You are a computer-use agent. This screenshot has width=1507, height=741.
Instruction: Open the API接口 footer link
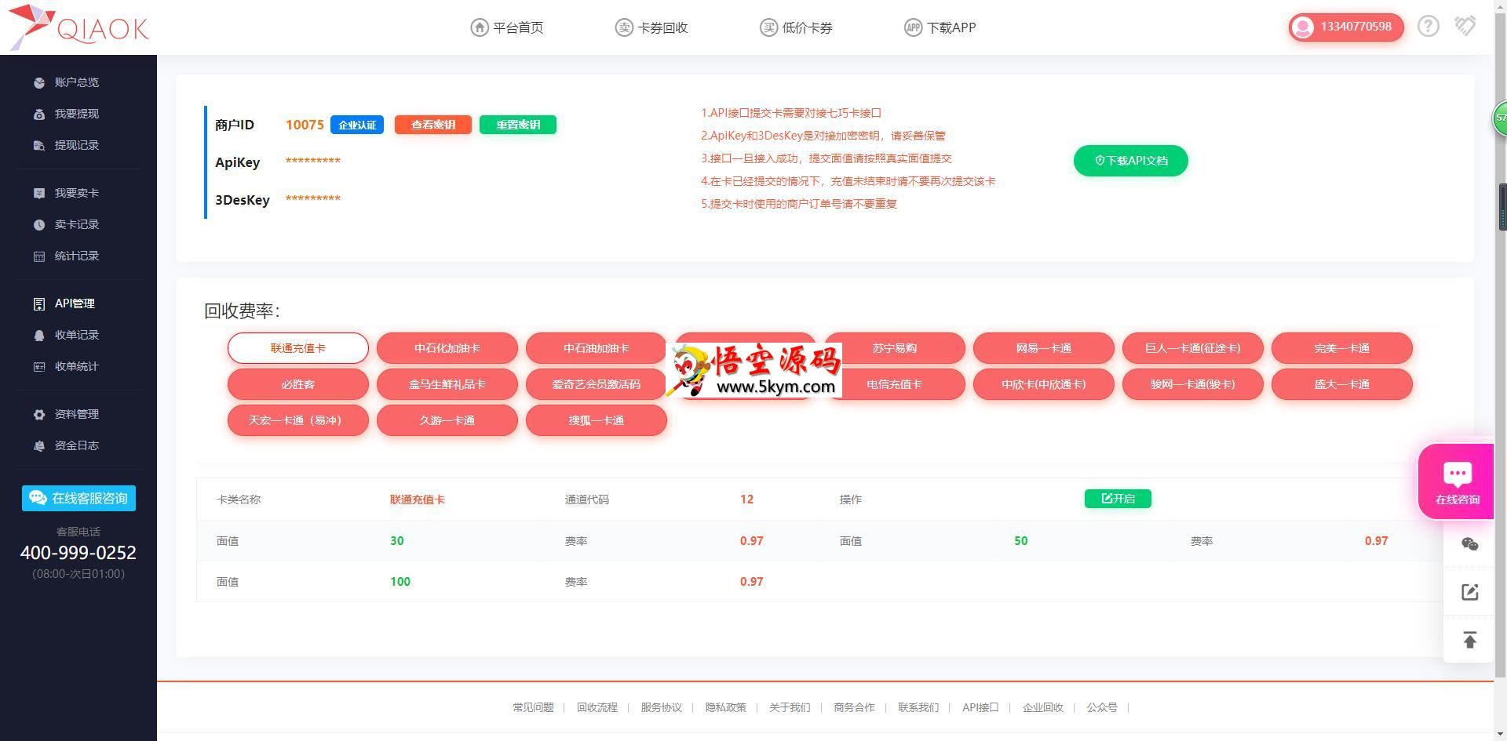[x=980, y=707]
